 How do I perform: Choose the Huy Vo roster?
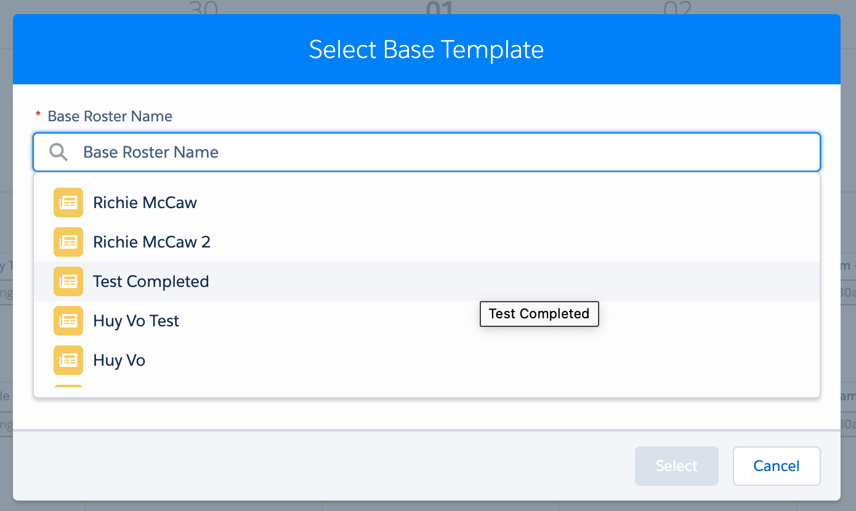click(x=427, y=360)
